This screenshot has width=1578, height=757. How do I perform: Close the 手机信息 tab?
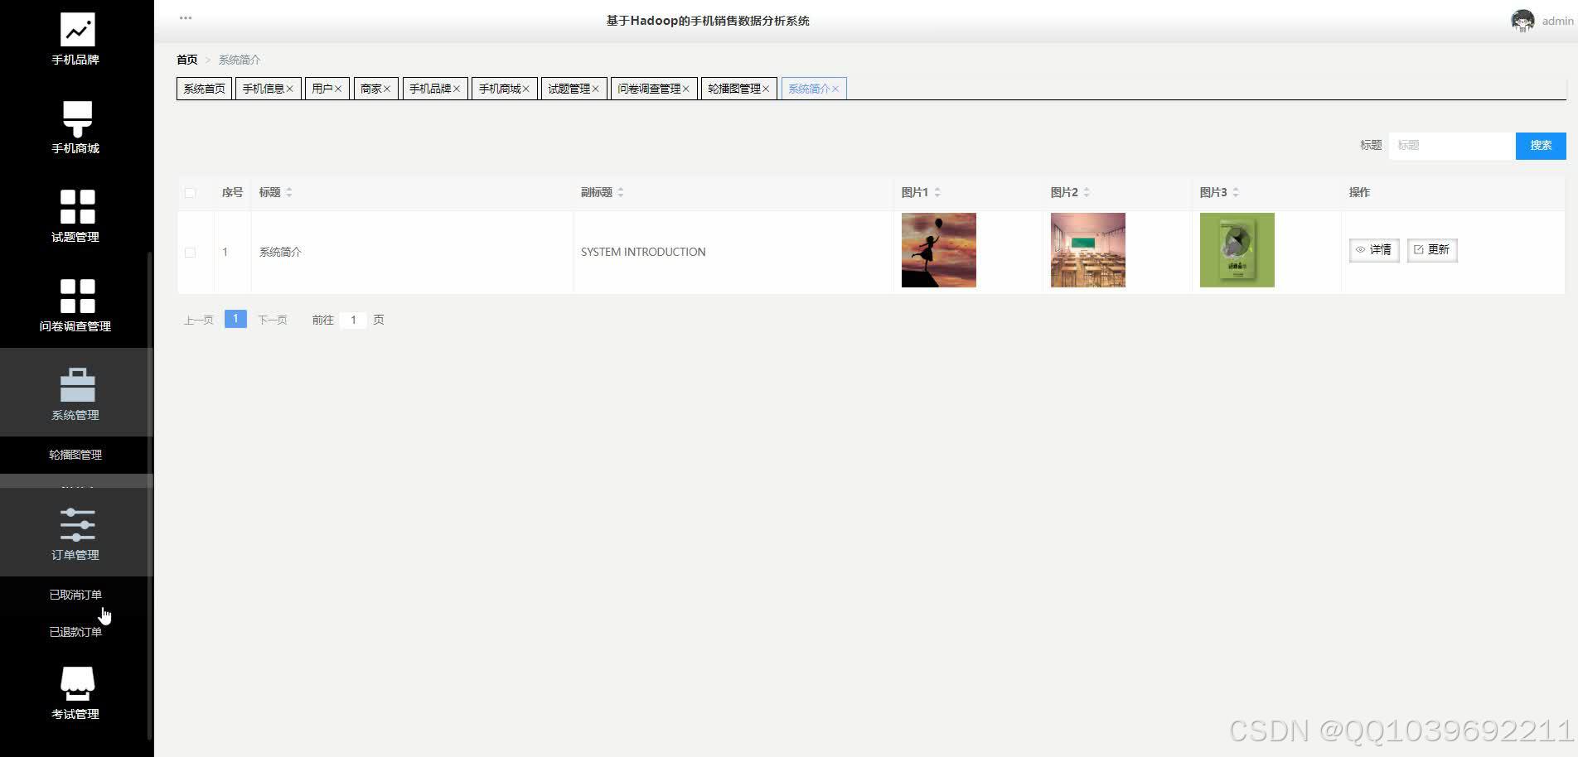tap(290, 89)
